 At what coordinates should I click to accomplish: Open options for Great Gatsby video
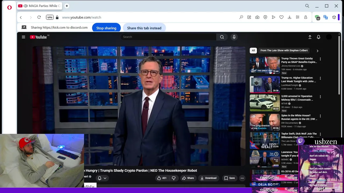(x=320, y=59)
